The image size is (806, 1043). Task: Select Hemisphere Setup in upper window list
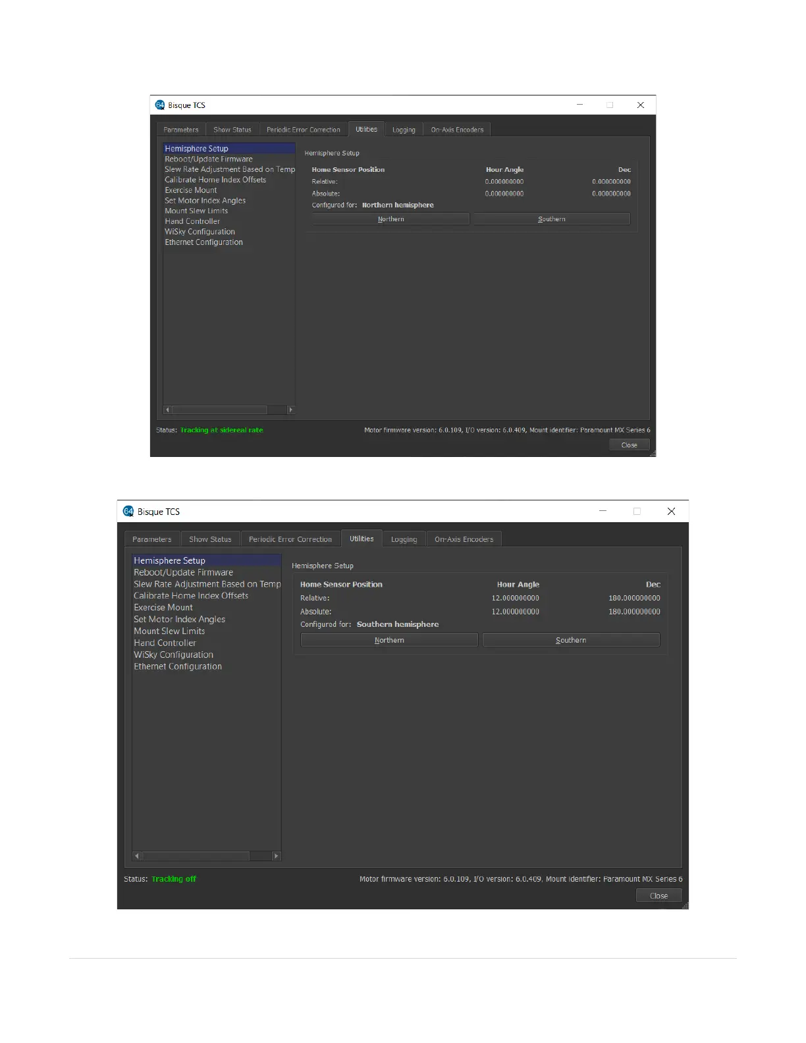(x=228, y=149)
